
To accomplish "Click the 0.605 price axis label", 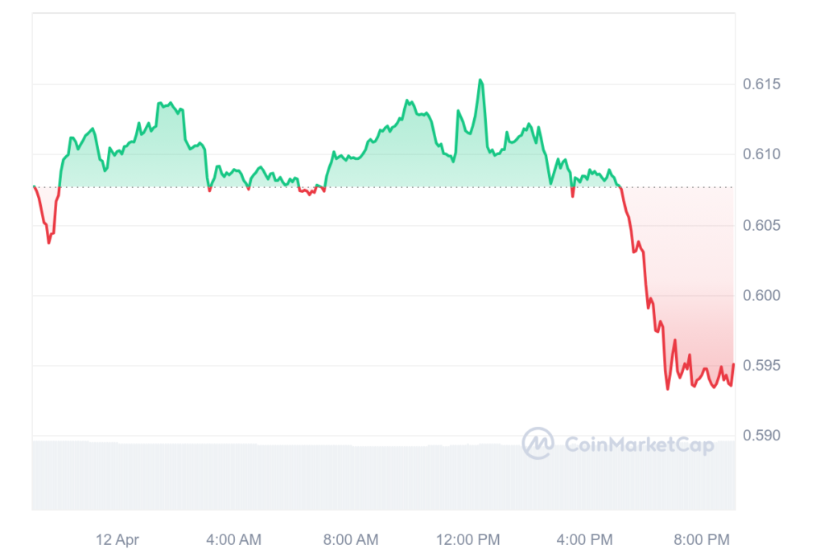I will pos(761,226).
